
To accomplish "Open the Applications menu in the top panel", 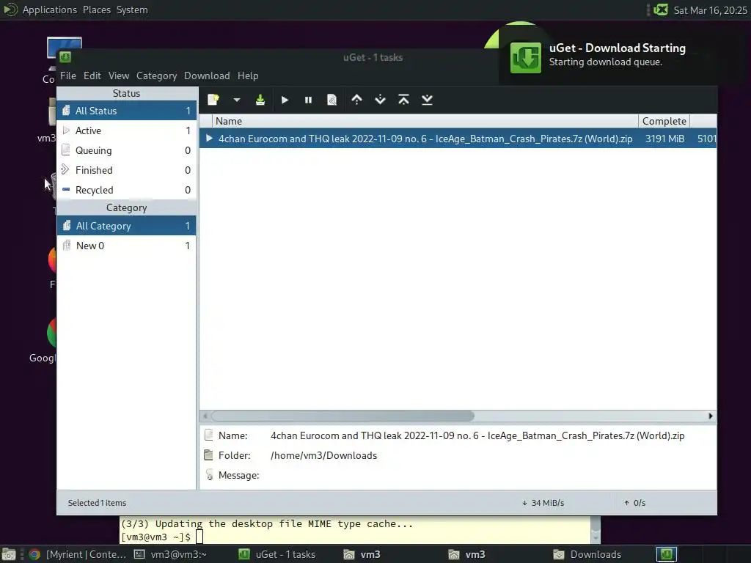I will (49, 10).
